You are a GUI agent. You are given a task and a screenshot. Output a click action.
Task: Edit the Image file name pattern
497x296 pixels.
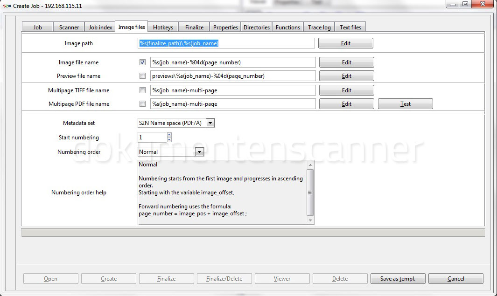(x=346, y=62)
